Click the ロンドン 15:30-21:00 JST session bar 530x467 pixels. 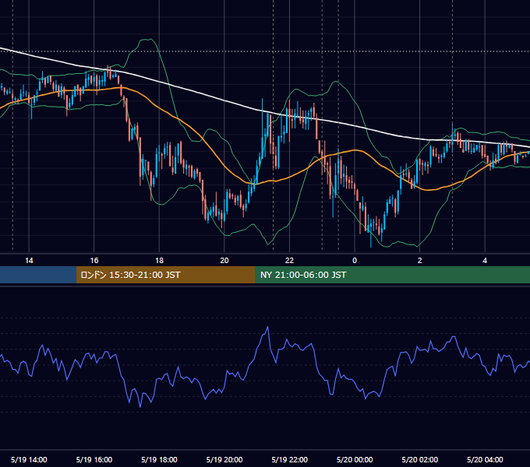(165, 275)
